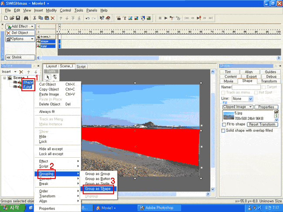Switch to the Transform tab
The image size is (283, 212).
click(269, 81)
